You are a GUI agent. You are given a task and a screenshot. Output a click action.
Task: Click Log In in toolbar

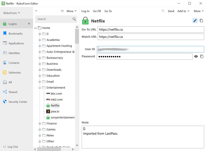(x=85, y=11)
